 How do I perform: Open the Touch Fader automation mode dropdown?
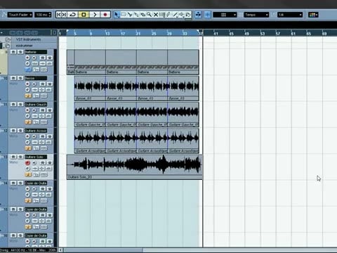20,15
